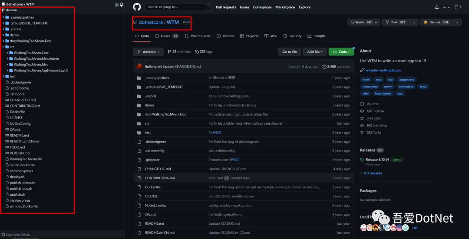The image size is (469, 239).
Task: Open user avatar menu
Action: (457, 7)
